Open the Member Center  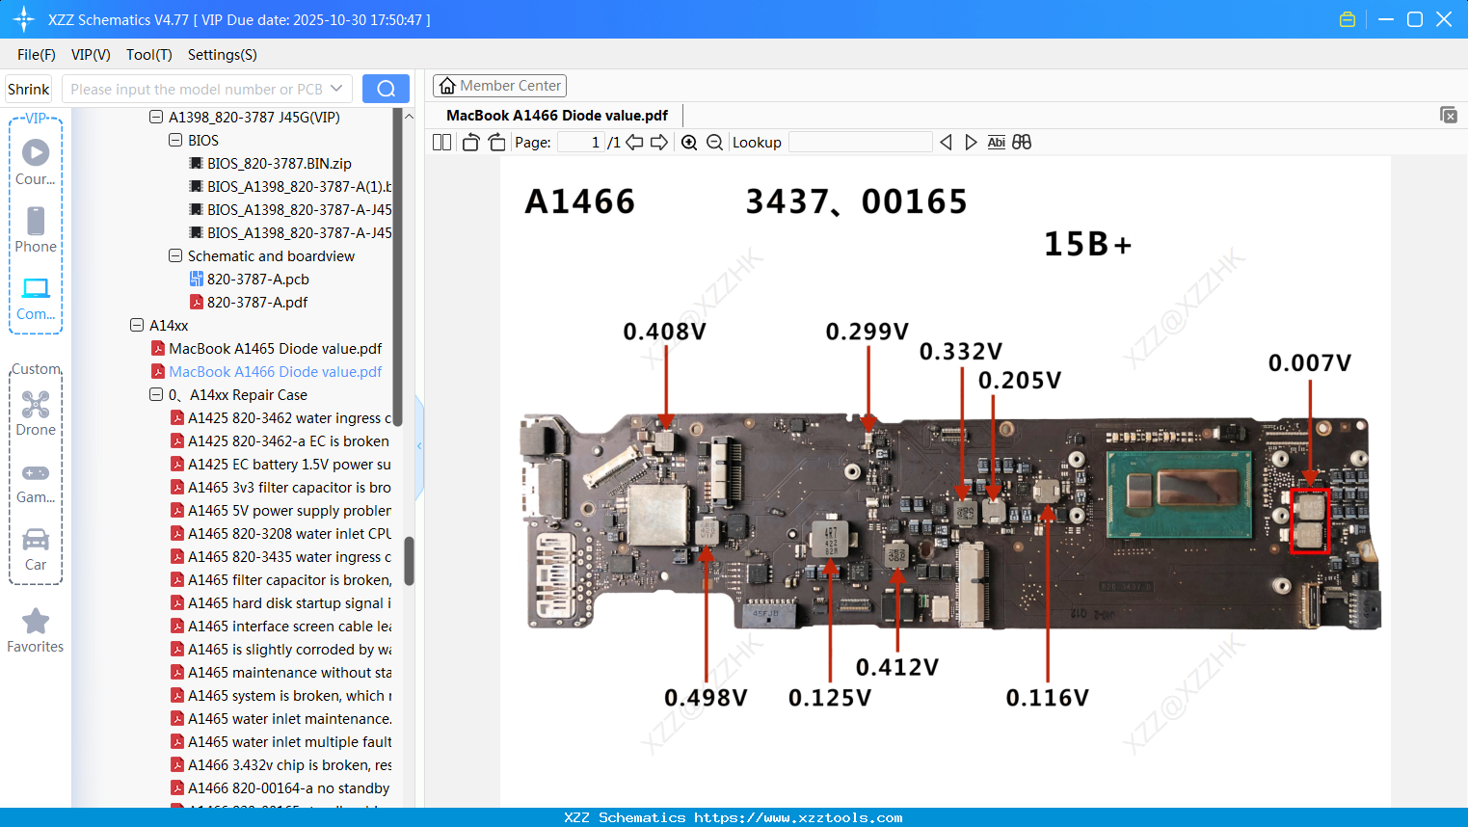coord(499,86)
